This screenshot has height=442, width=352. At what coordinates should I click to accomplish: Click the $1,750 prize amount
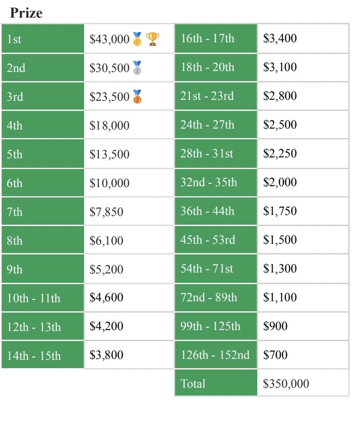click(280, 211)
